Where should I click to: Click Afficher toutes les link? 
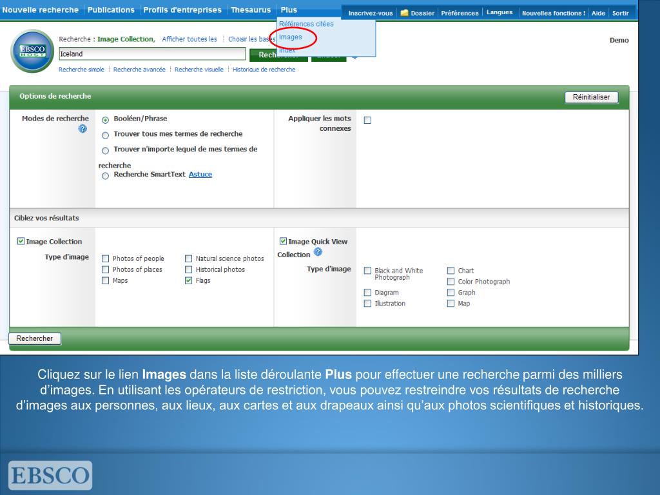189,39
